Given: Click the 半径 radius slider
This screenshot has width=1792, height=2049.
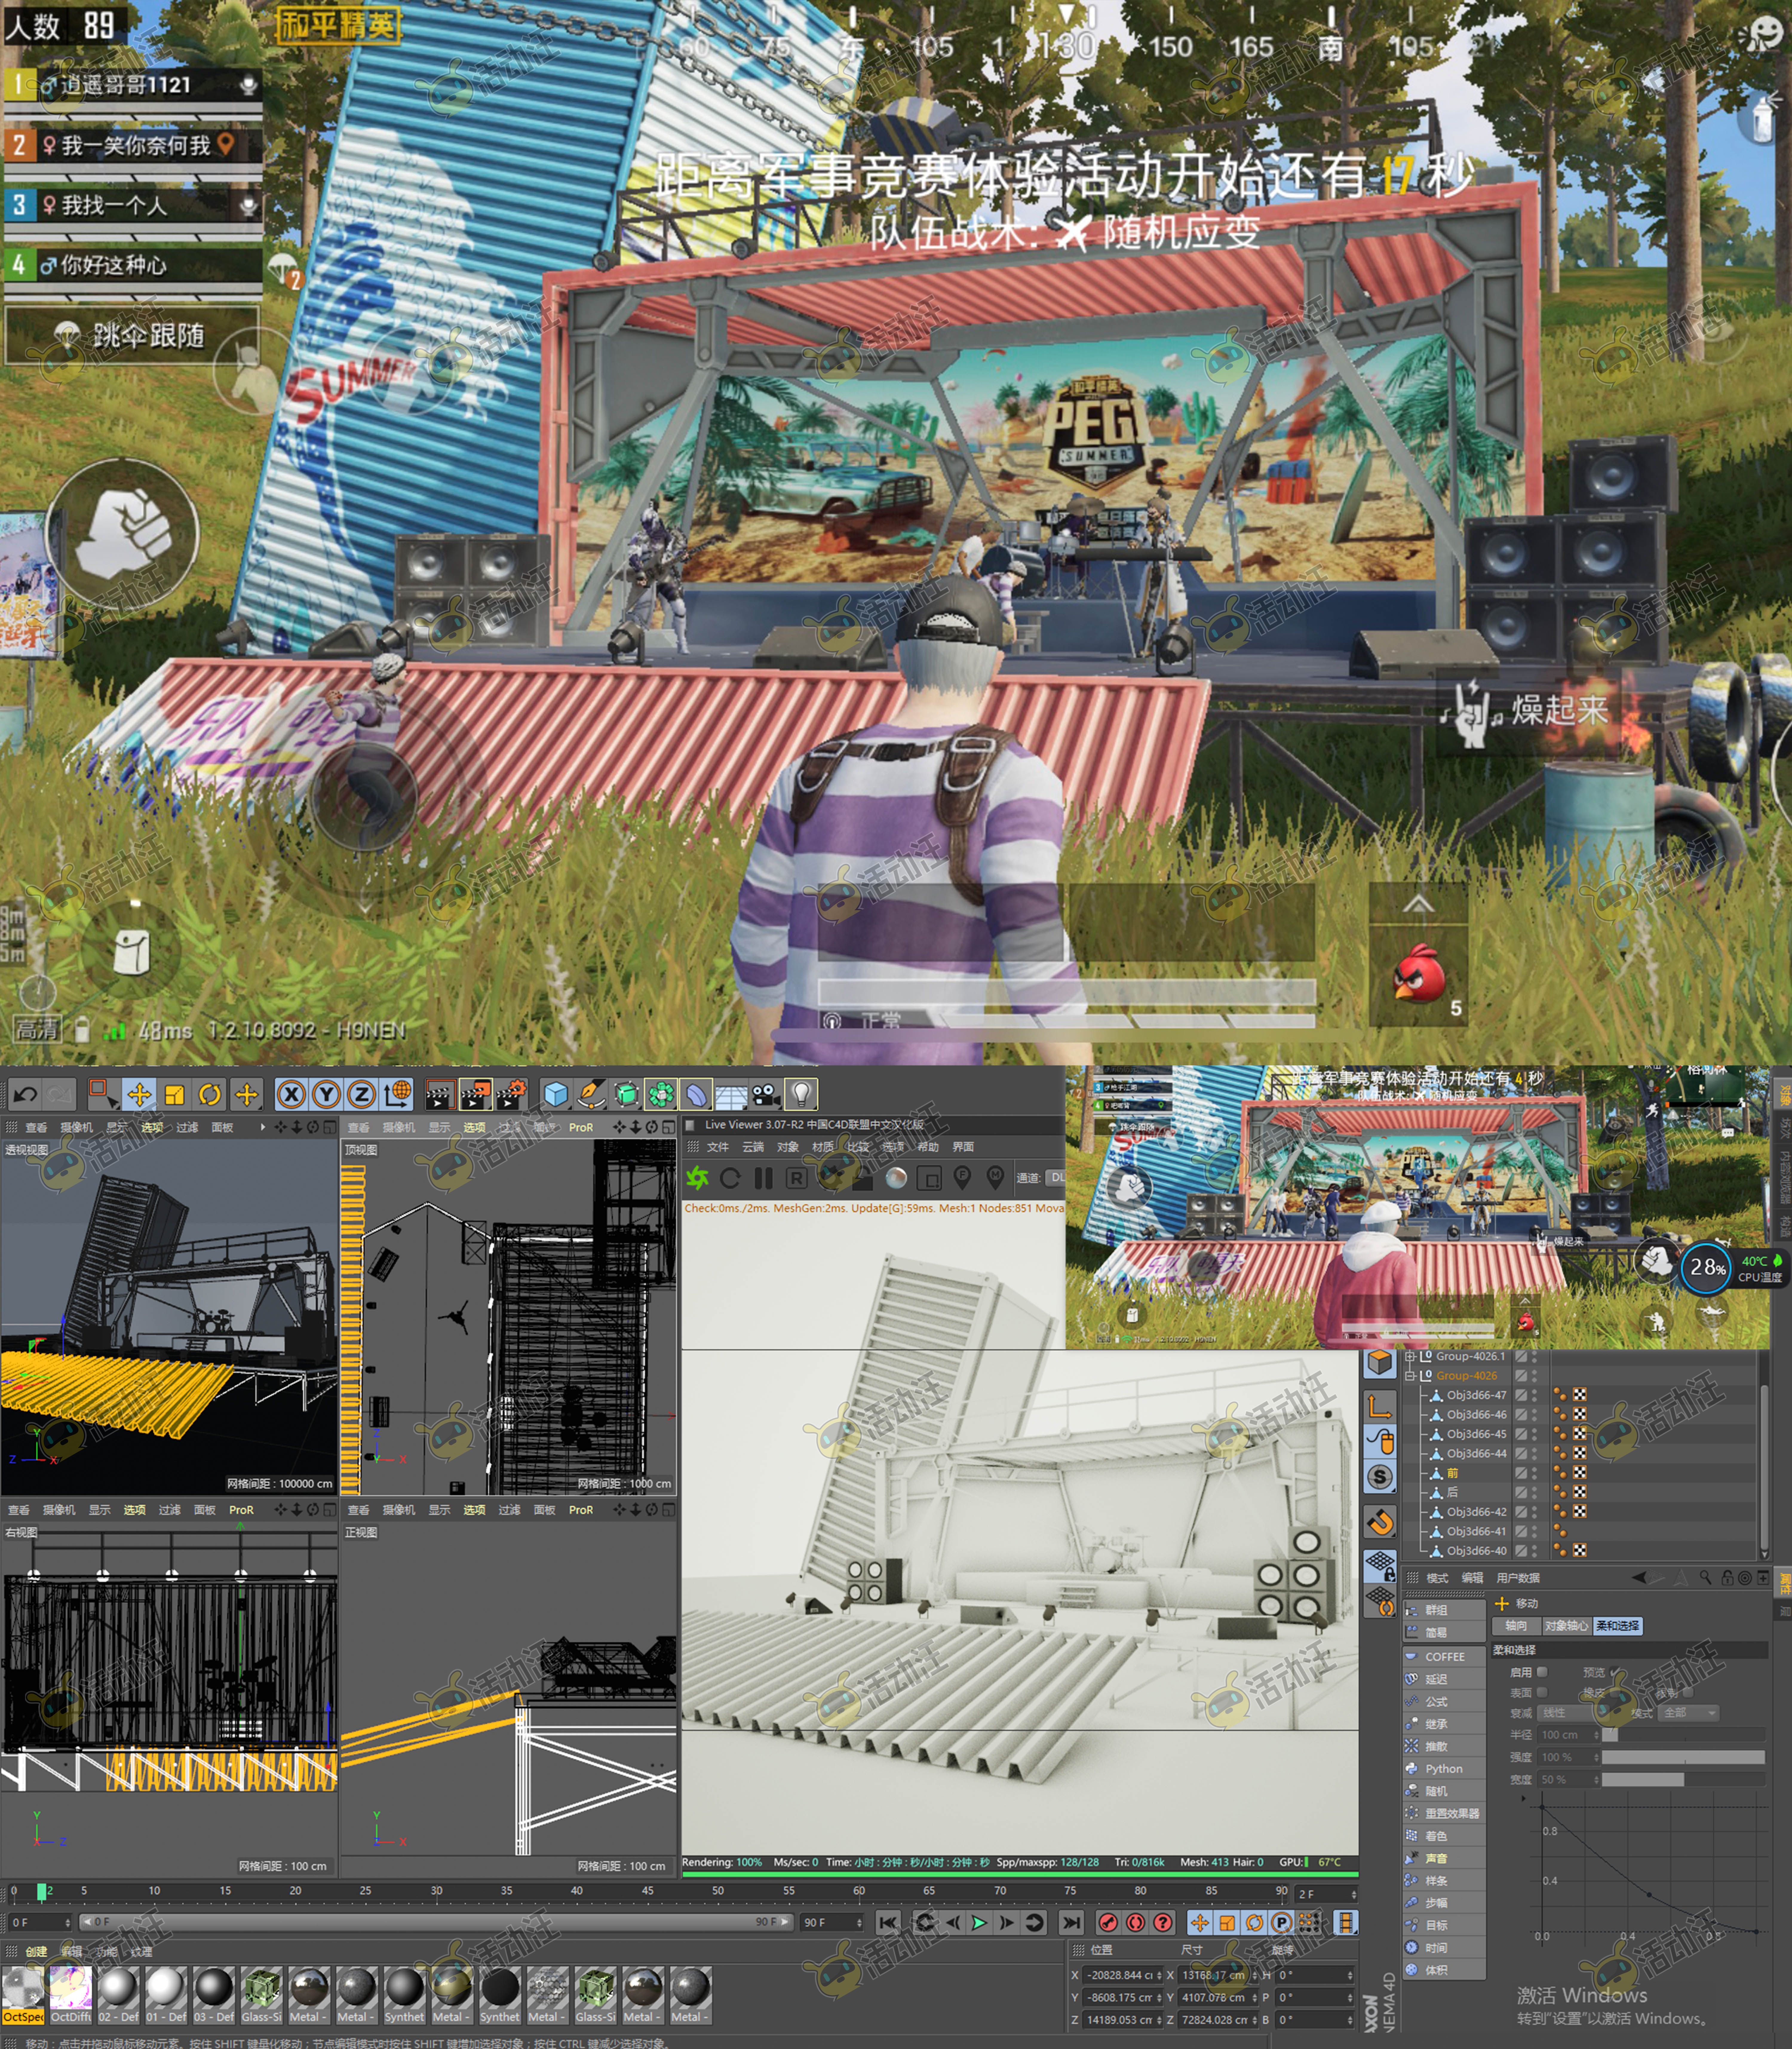Looking at the screenshot, I should tap(1684, 1735).
